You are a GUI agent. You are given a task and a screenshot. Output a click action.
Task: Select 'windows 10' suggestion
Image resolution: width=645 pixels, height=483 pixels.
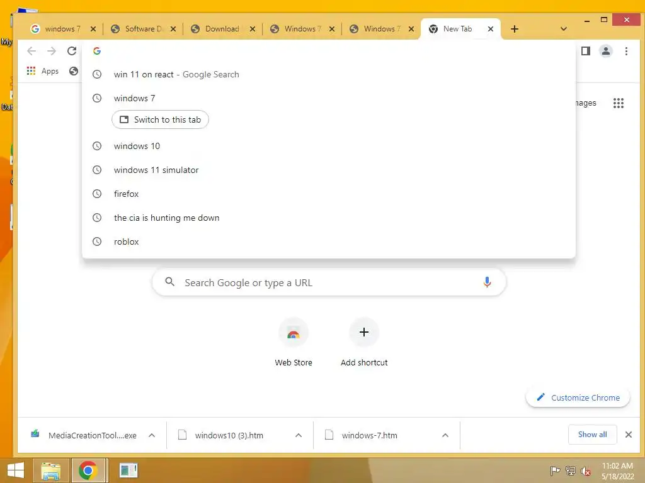pos(329,146)
